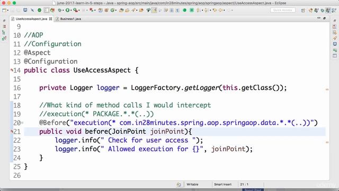Click the overview ruler mark near line 16
Viewport: 339px width, 191px height.
pos(327,89)
